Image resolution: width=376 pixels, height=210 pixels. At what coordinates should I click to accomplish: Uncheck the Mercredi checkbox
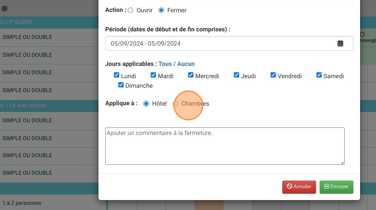tap(191, 75)
